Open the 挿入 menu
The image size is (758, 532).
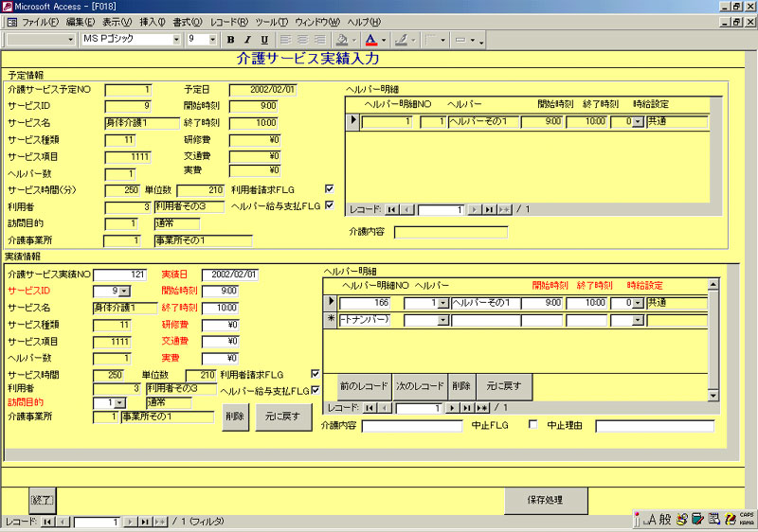click(x=153, y=22)
